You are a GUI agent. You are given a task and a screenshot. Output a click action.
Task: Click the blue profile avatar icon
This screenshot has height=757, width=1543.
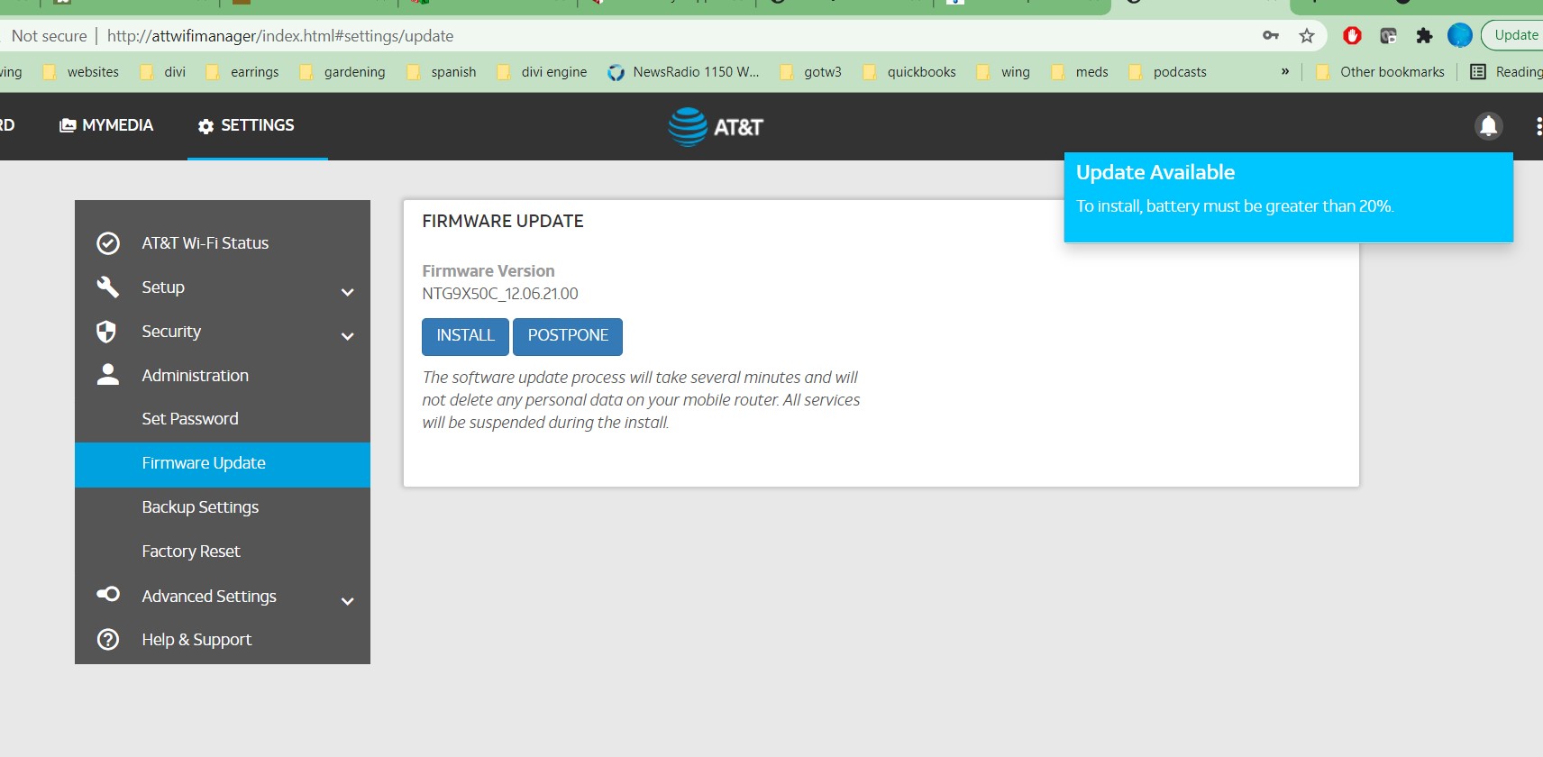tap(1460, 35)
